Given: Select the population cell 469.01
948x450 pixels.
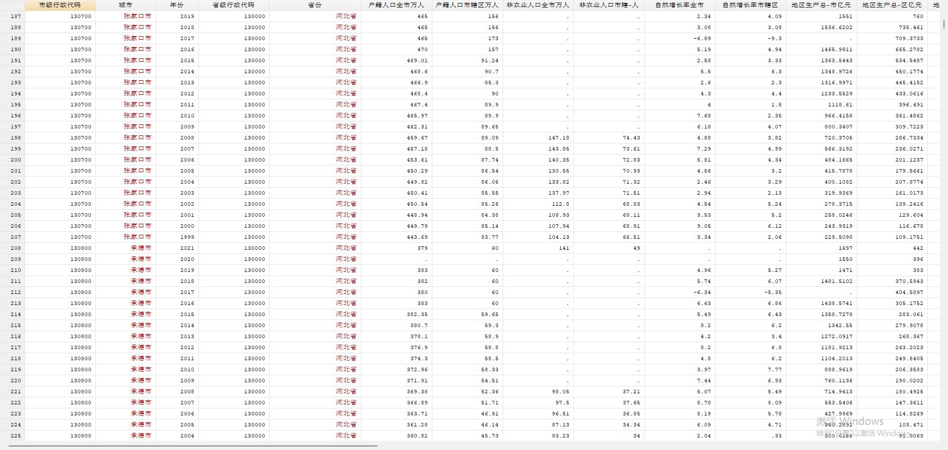Looking at the screenshot, I should tap(396, 61).
